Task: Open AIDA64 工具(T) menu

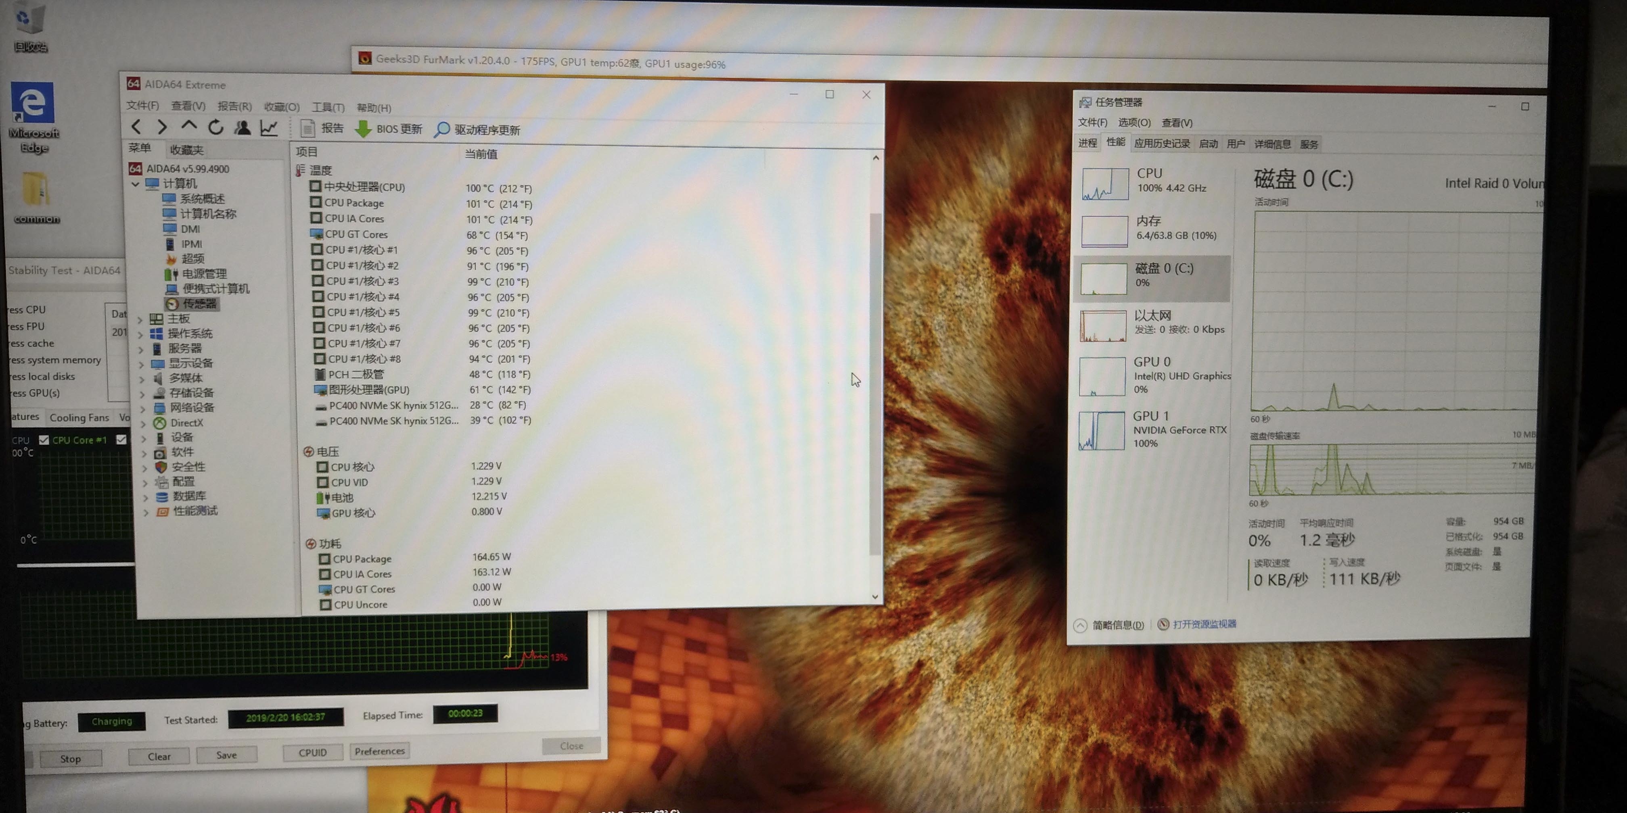Action: pos(328,107)
